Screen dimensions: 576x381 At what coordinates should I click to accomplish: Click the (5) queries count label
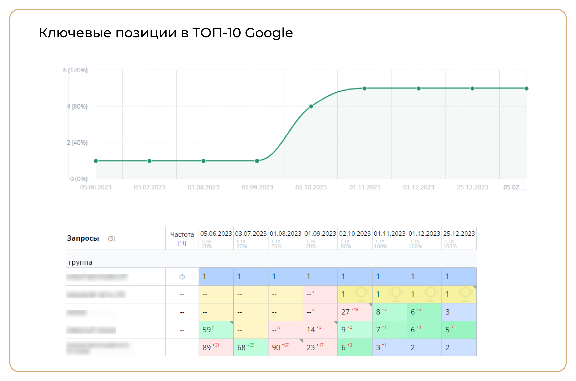pyautogui.click(x=112, y=238)
